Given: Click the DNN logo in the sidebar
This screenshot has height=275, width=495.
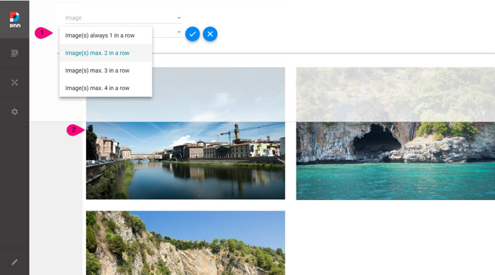Looking at the screenshot, I should coord(15,20).
